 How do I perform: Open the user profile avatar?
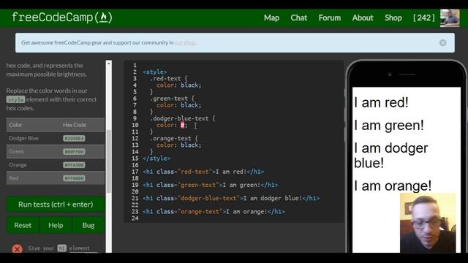450,18
